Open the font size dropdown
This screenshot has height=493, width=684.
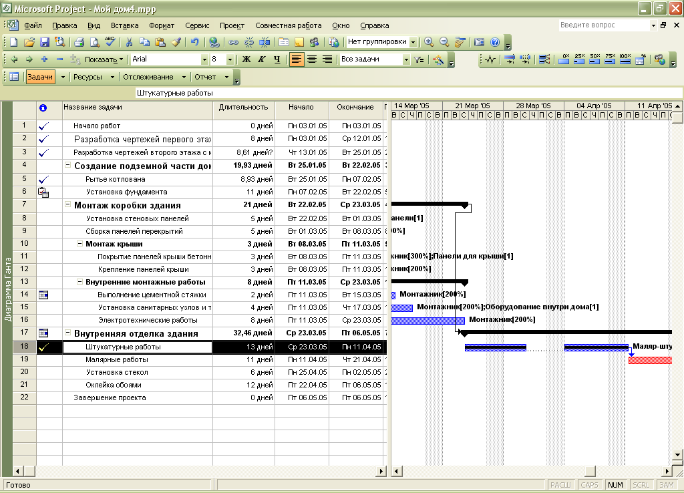[x=230, y=59]
